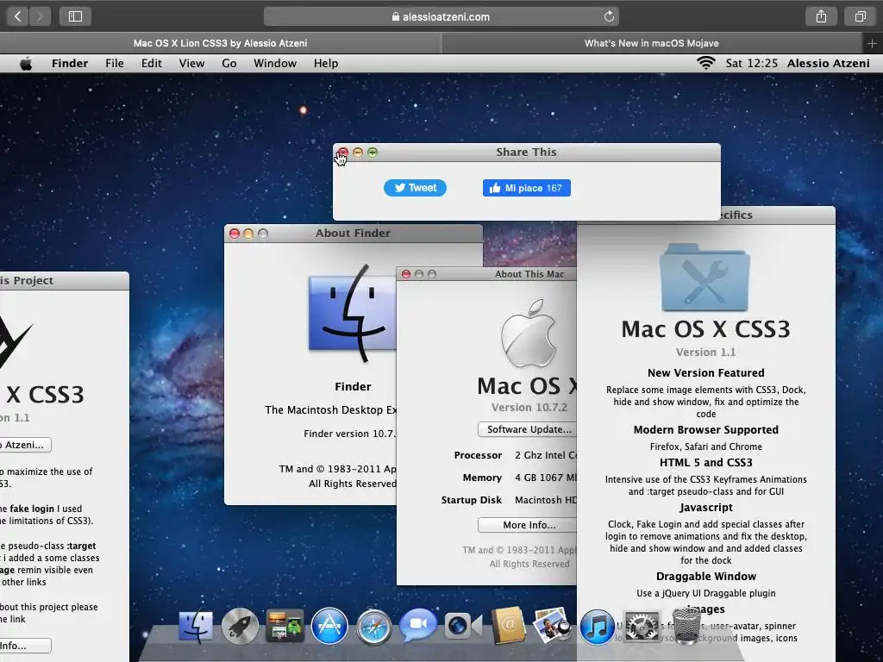Open the Help menu

pyautogui.click(x=326, y=64)
